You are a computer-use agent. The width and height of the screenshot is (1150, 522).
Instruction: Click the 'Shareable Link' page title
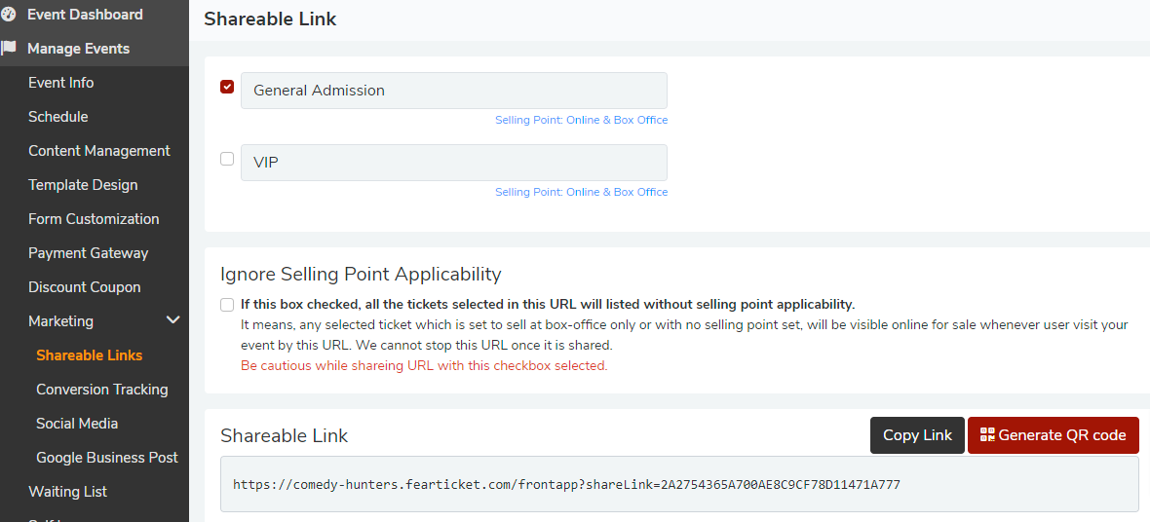tap(270, 19)
